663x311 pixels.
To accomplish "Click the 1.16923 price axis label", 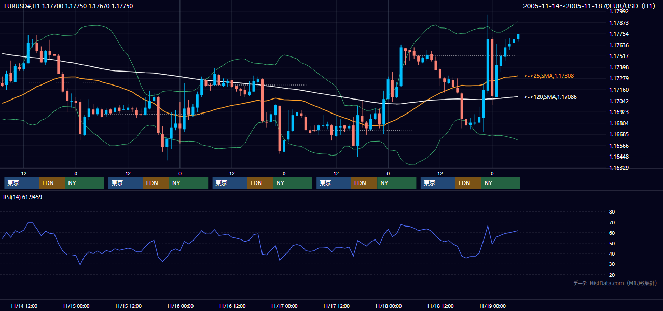I will pyautogui.click(x=619, y=112).
